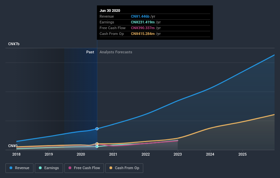The height and width of the screenshot is (178, 280).
Task: Click the CN¥7b y-axis label
Action: click(x=14, y=44)
